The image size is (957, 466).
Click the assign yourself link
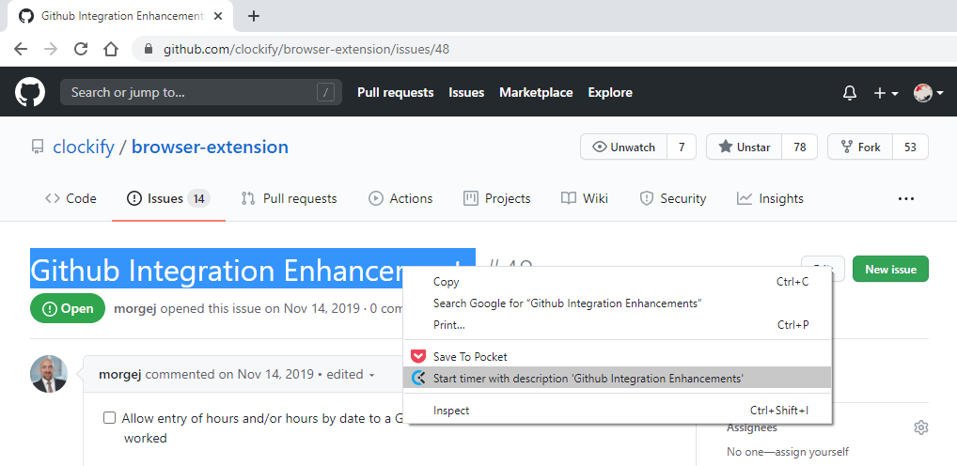[813, 452]
